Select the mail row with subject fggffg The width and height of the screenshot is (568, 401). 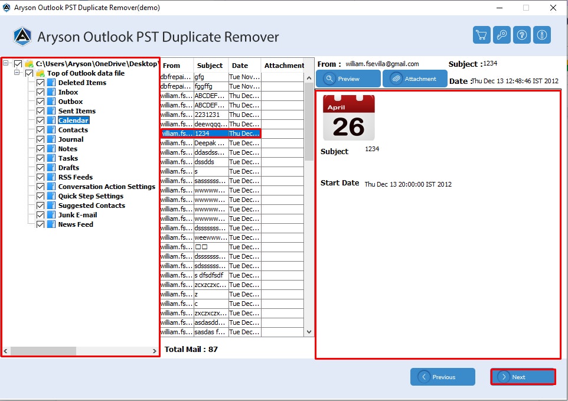tap(232, 86)
